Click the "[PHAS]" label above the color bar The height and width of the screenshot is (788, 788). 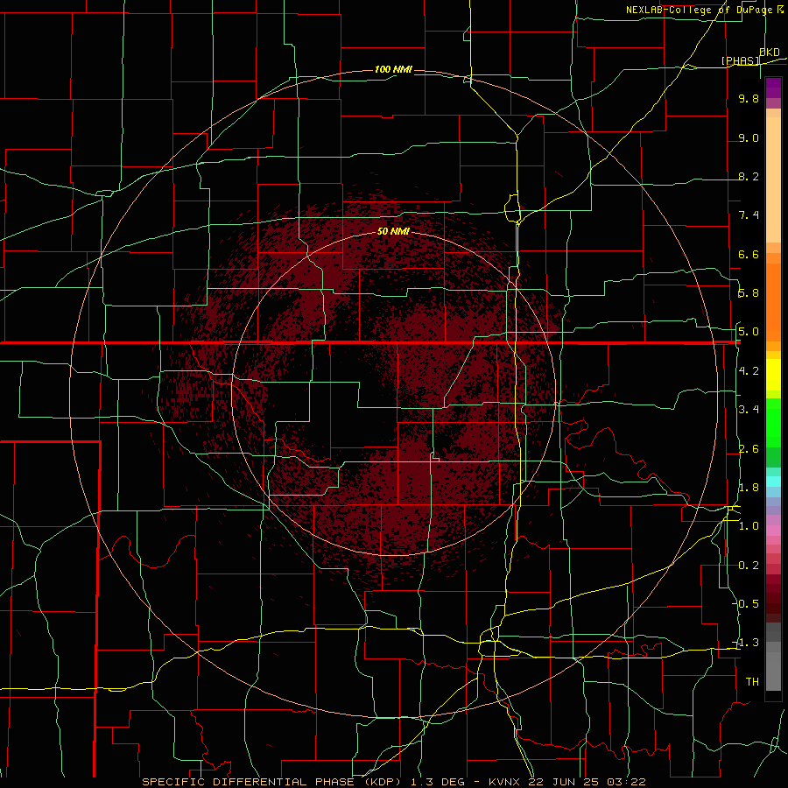point(740,60)
